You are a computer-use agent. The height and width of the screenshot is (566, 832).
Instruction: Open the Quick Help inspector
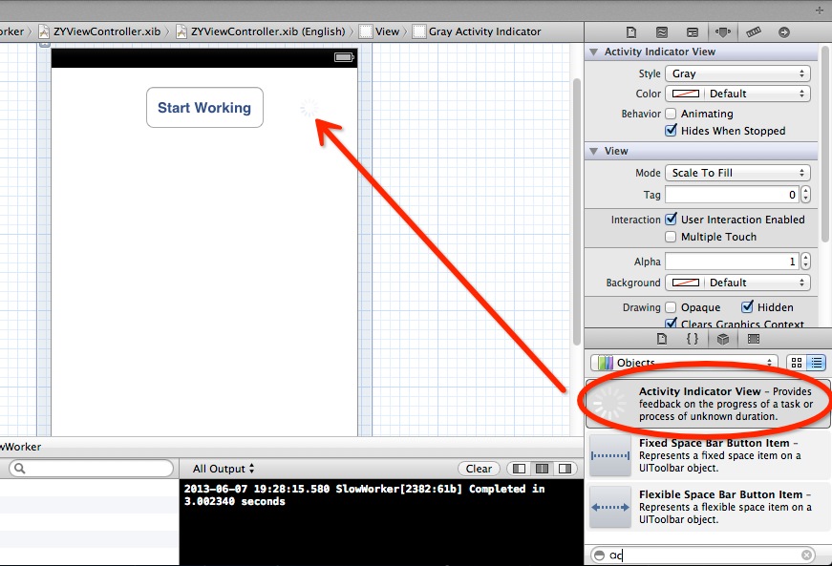tap(661, 31)
